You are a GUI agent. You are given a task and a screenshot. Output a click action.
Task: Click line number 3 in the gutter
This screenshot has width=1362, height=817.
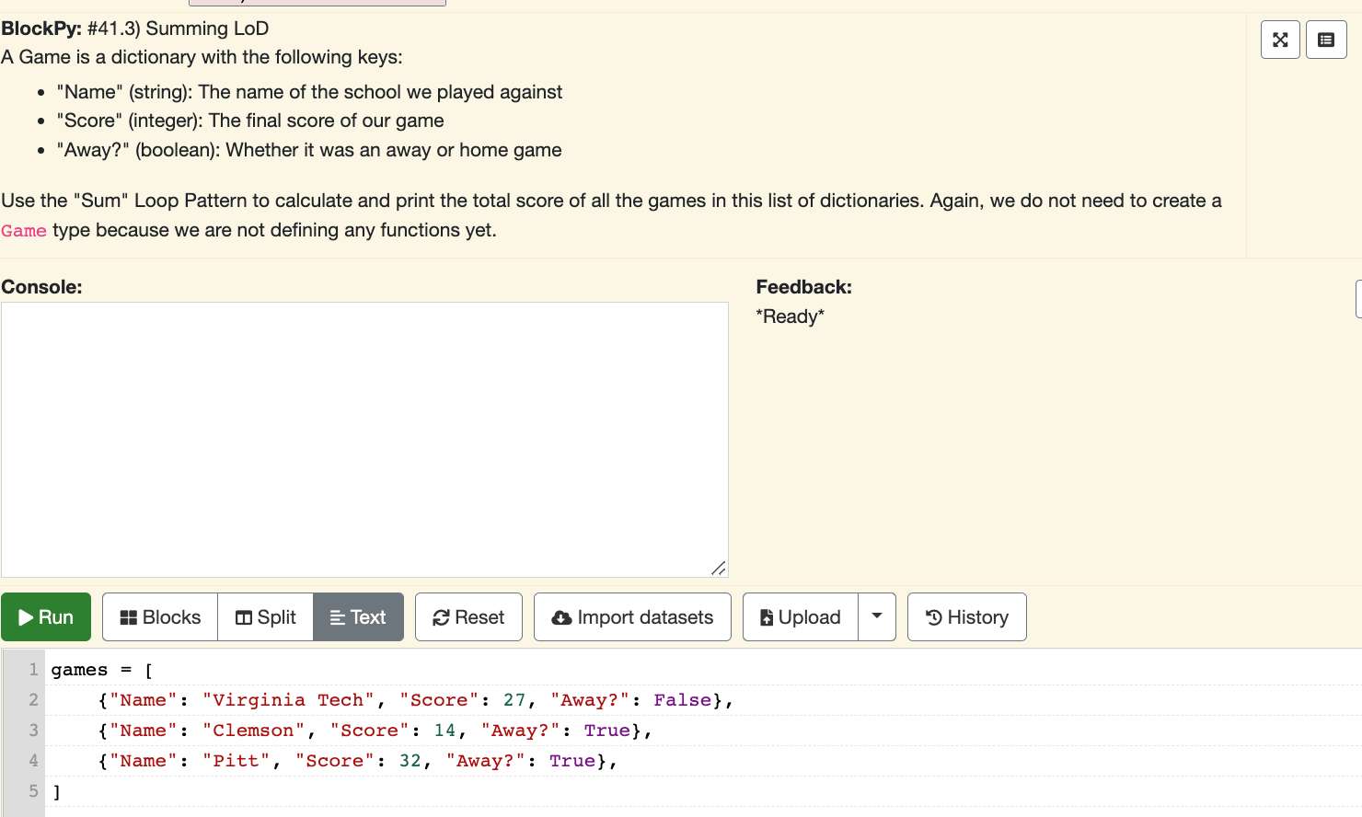33,730
